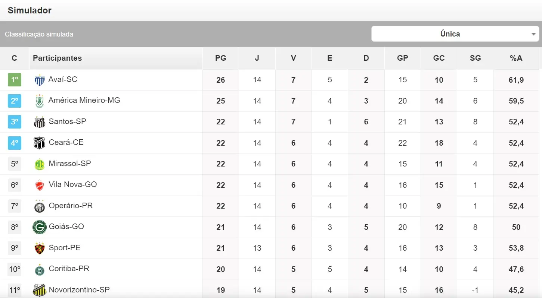Click the Sport-PE club crest
Screen dimensions: 542x298
(39, 248)
